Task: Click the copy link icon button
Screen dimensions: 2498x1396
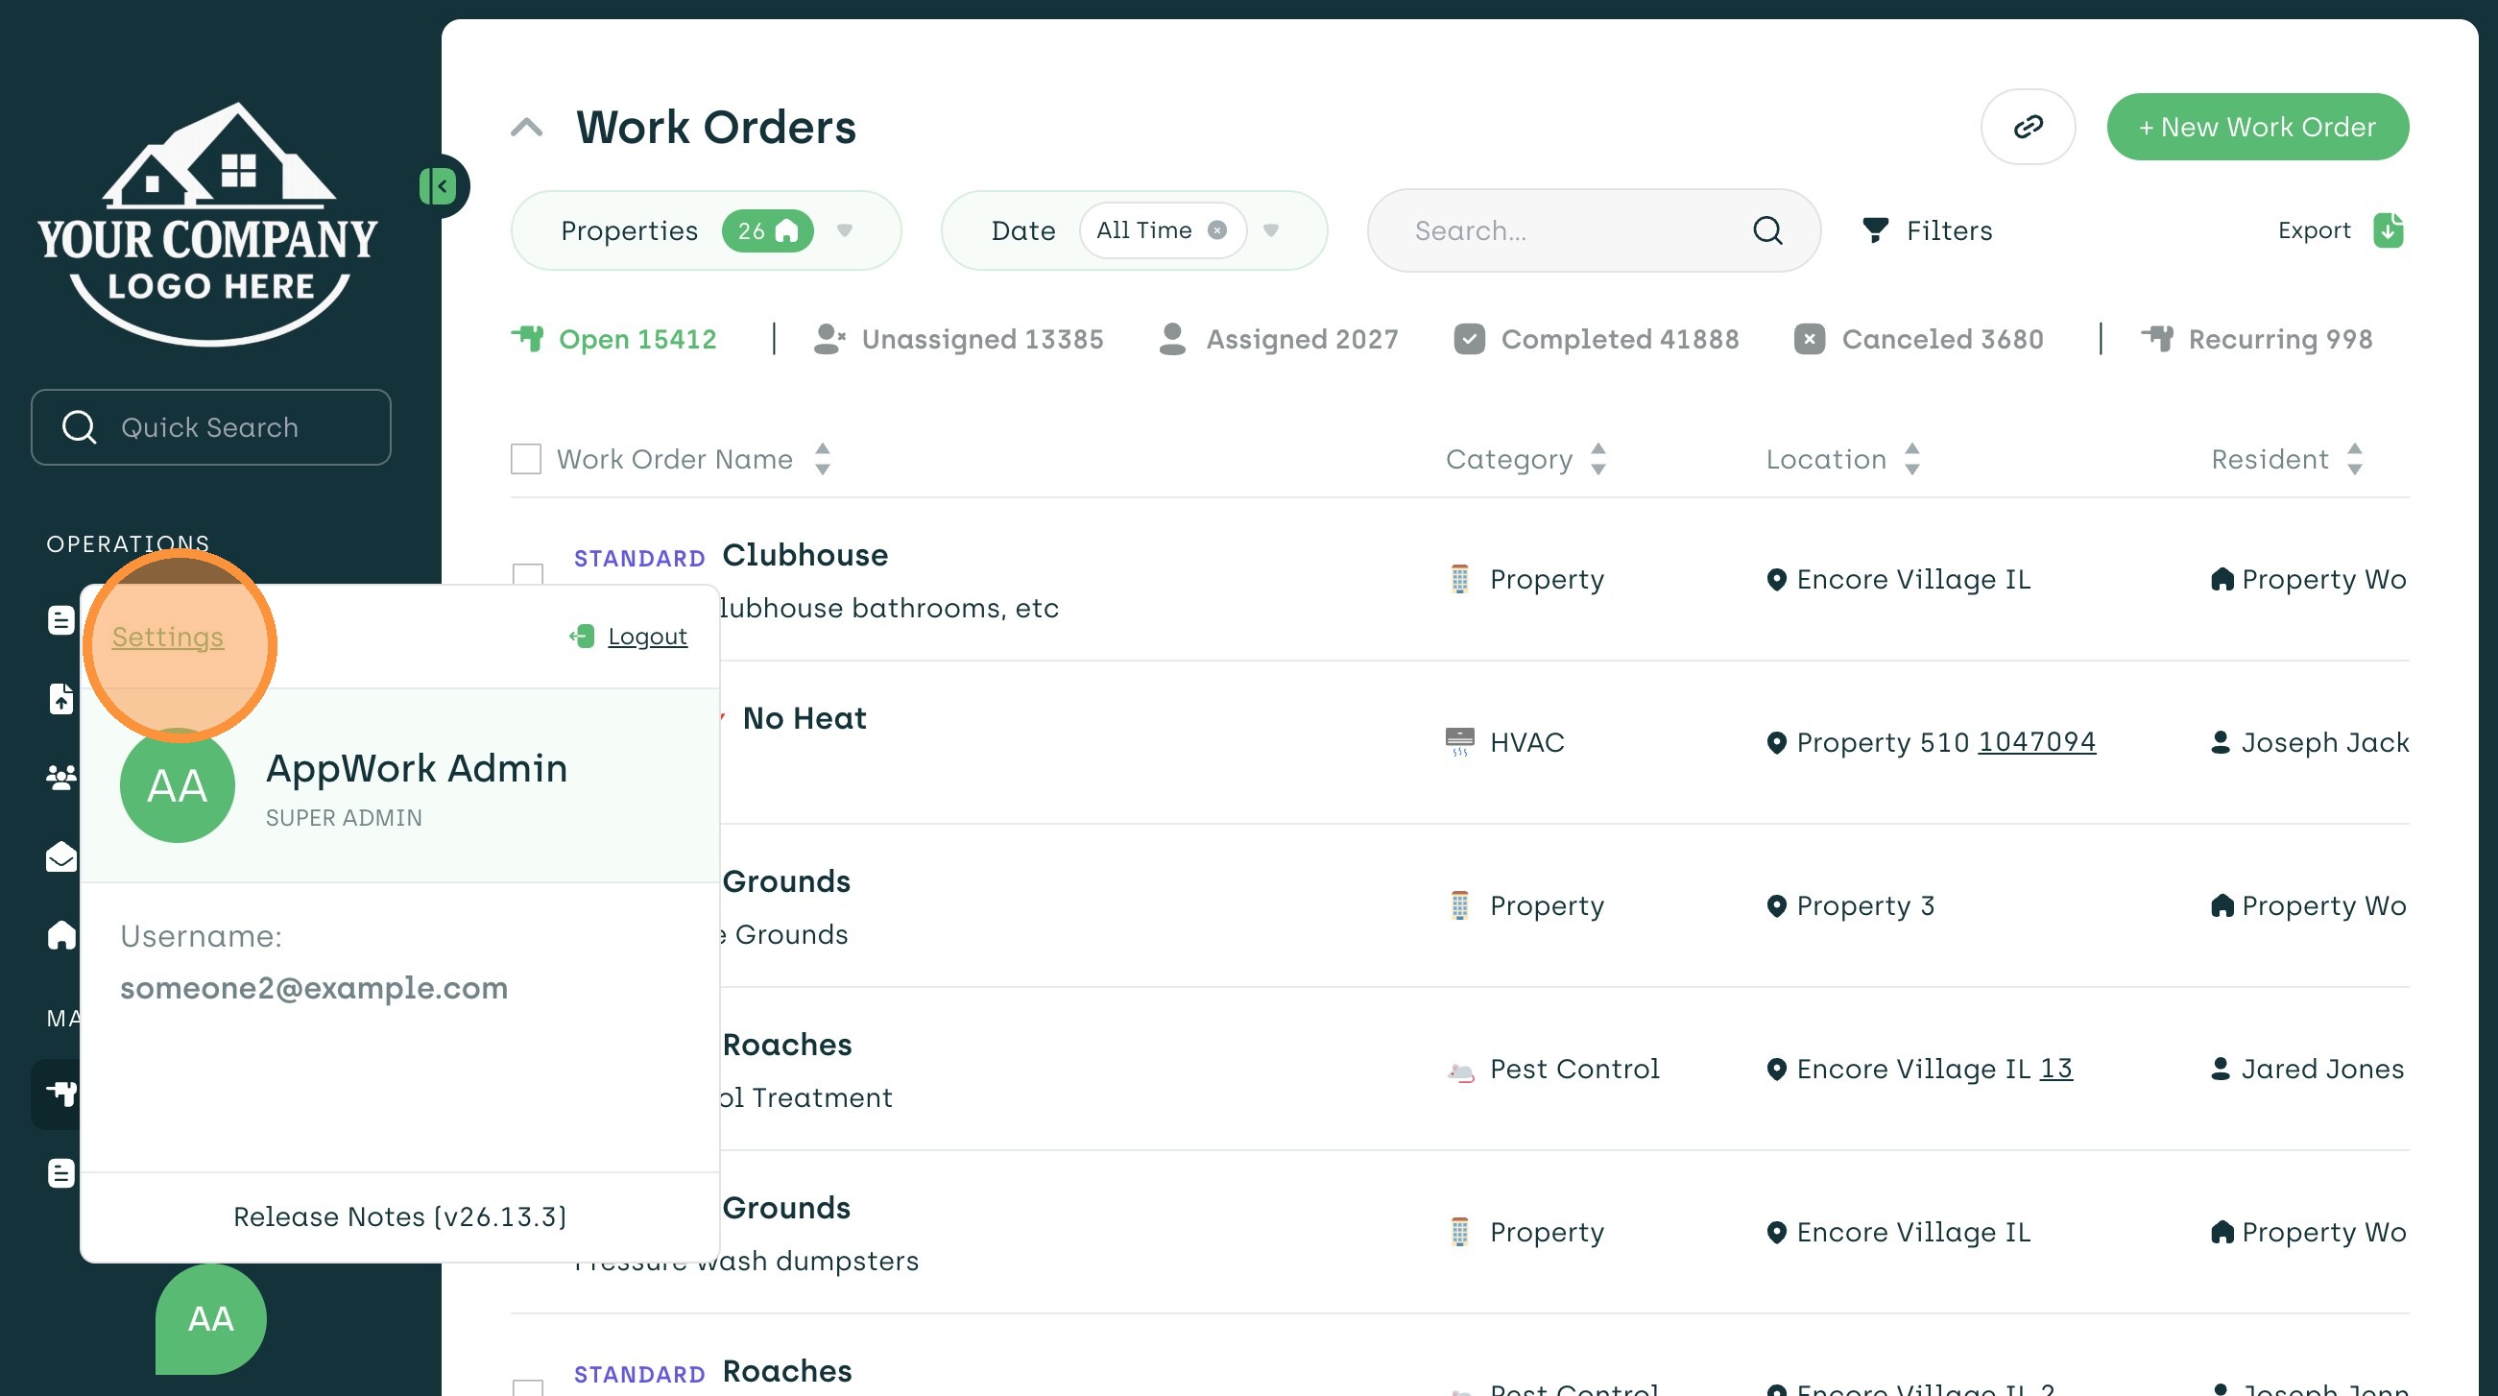Action: [x=2028, y=127]
